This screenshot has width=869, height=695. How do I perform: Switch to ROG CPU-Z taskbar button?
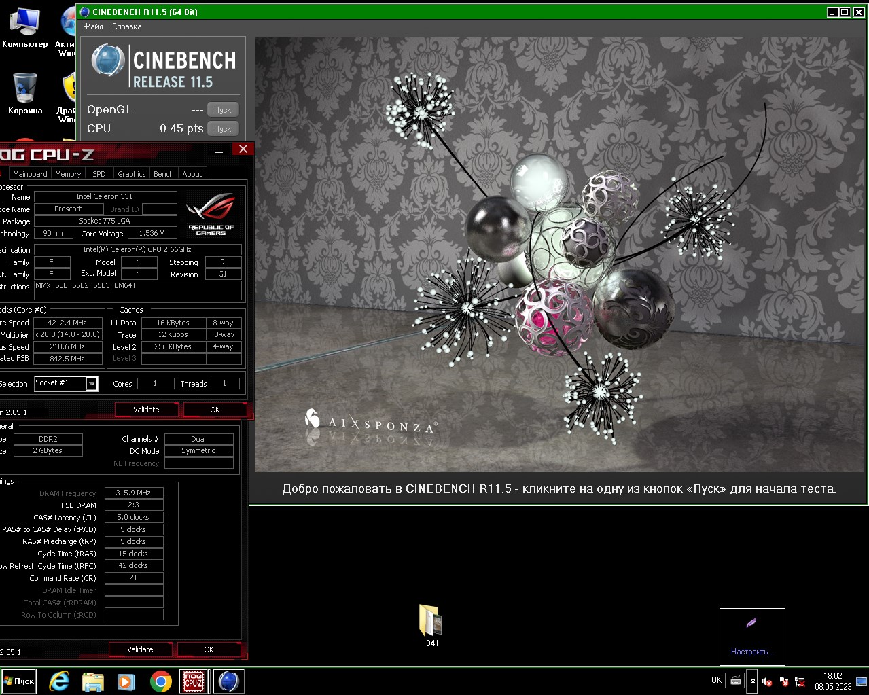[194, 681]
